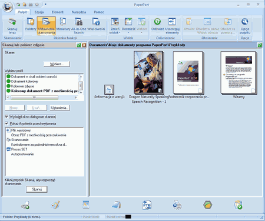Expand the Zmień widok dropdown arrow
Screen dimensions: 265x221
[x=120, y=33]
